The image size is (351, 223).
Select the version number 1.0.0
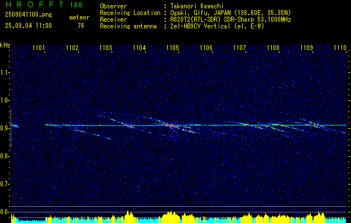(76, 5)
